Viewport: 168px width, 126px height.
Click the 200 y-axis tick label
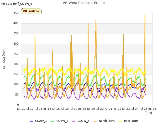(x=16, y=64)
